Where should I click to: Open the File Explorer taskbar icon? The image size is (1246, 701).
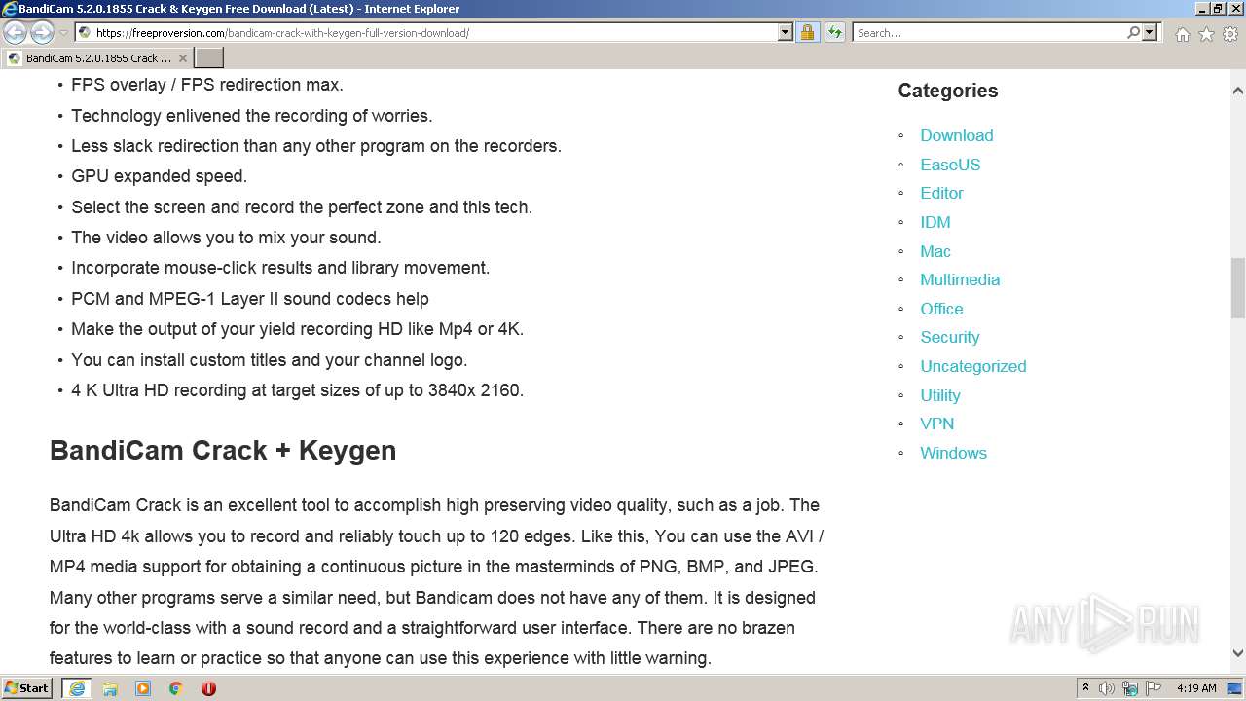point(110,688)
